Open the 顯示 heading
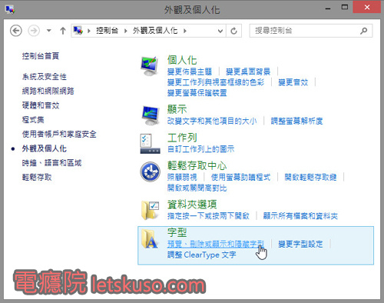 click(177, 109)
